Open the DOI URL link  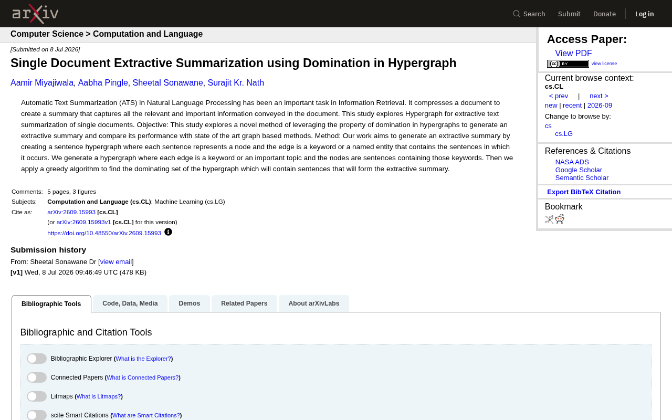click(104, 233)
